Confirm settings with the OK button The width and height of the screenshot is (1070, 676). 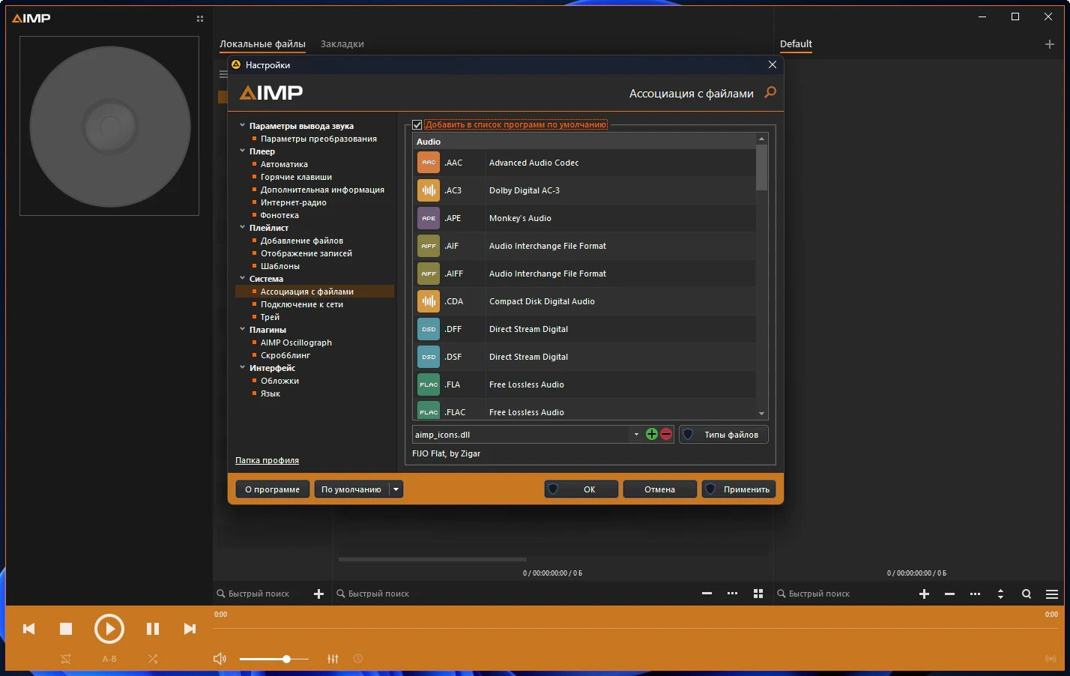(x=581, y=489)
